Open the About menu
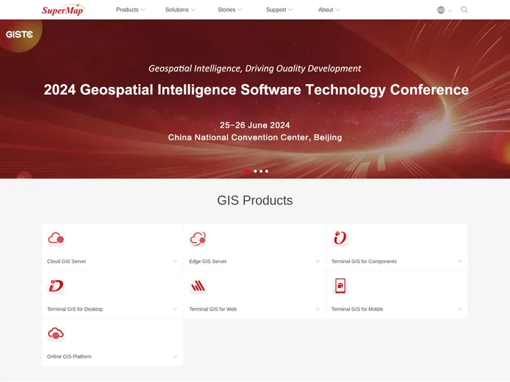The width and height of the screenshot is (510, 382). (329, 10)
